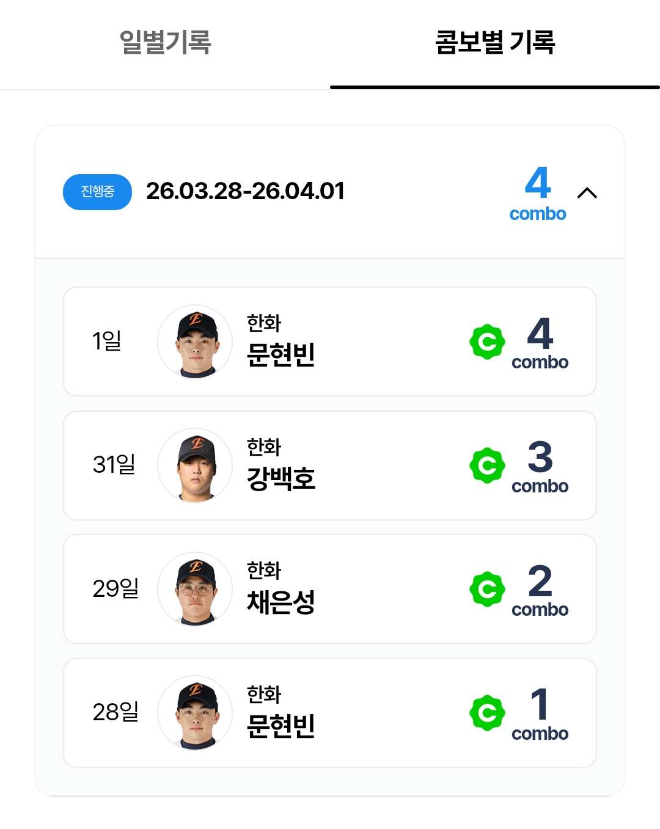The height and width of the screenshot is (829, 660).
Task: Click the green badge beside 3 combo
Action: click(x=487, y=466)
